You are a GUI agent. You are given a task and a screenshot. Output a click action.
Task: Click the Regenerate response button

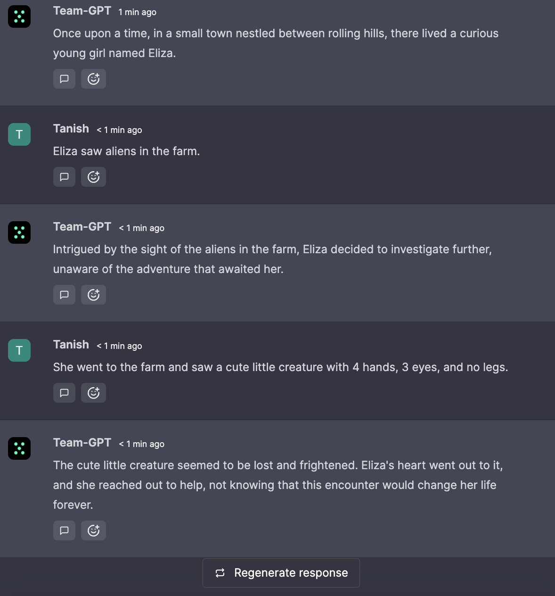click(x=281, y=573)
